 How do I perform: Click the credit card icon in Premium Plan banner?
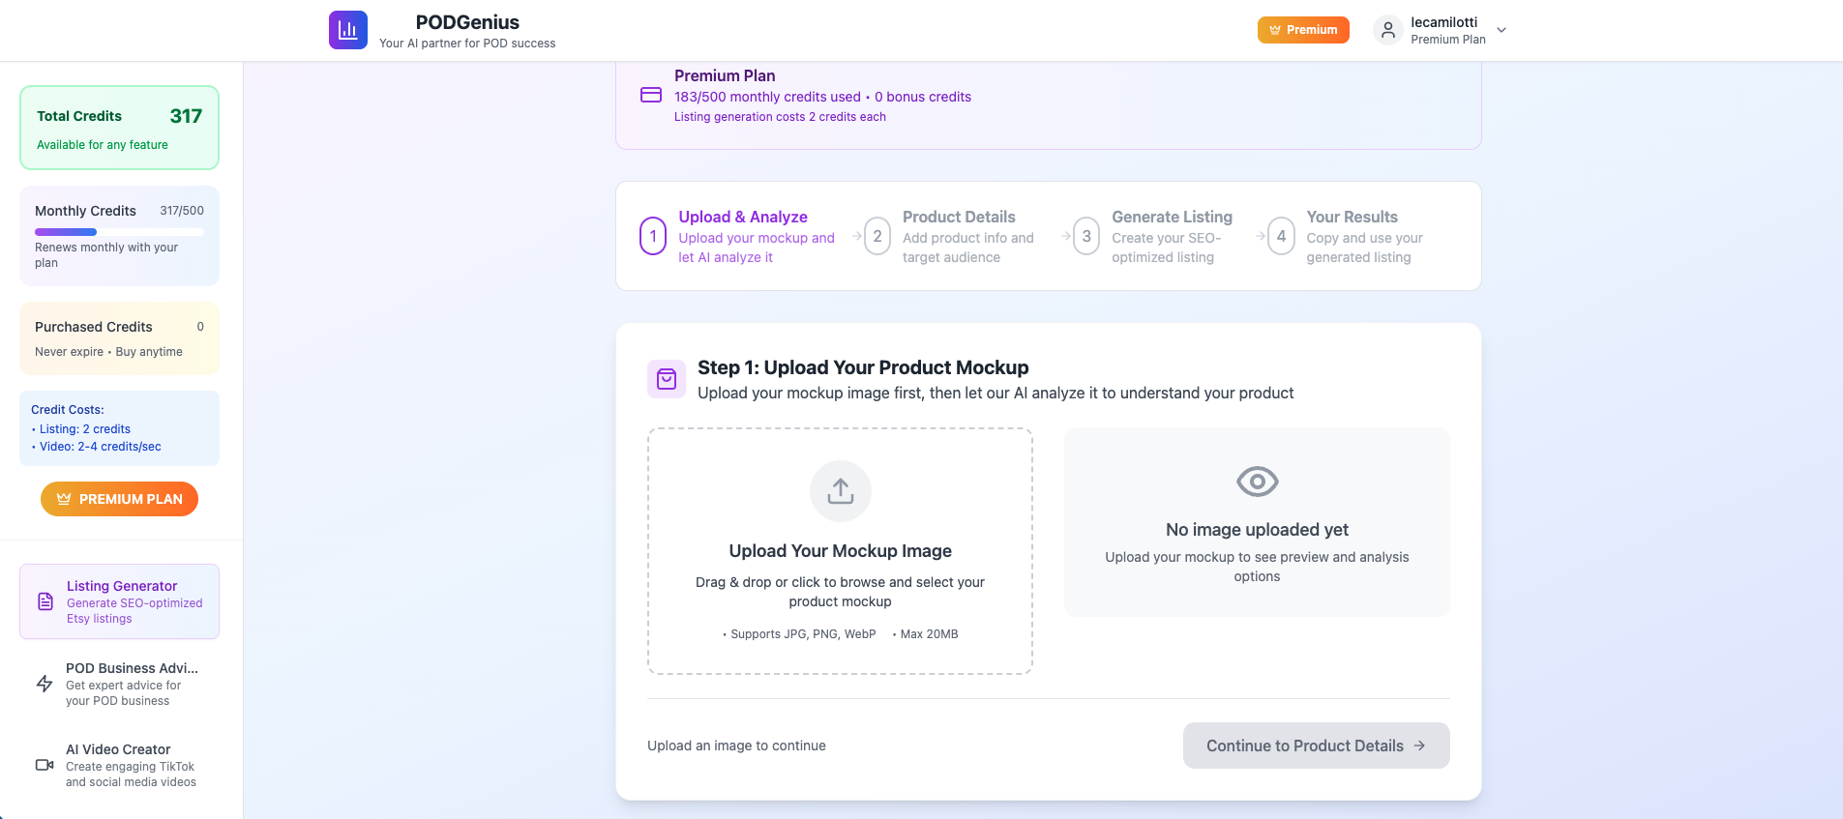pyautogui.click(x=651, y=95)
